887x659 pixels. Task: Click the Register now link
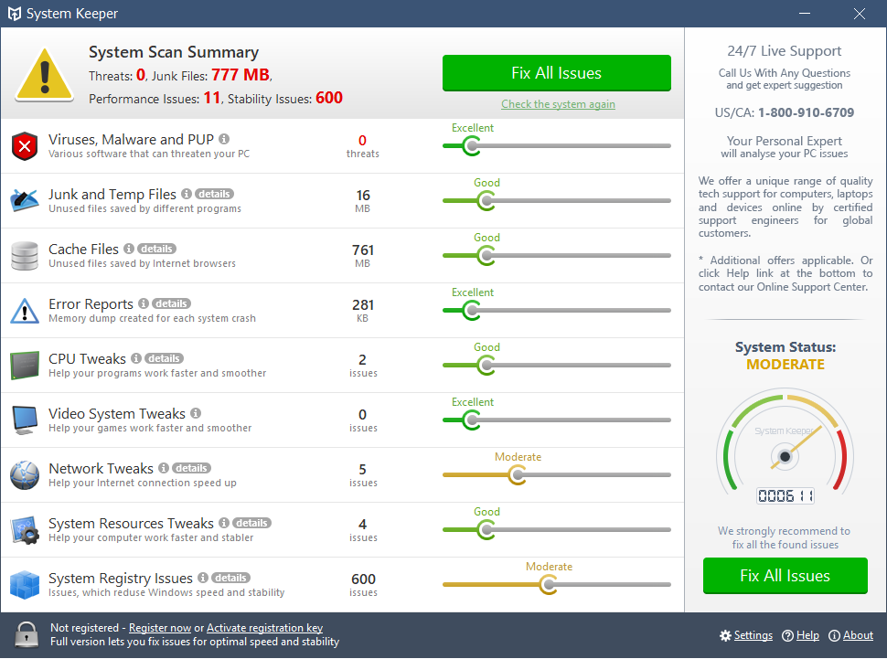point(160,628)
